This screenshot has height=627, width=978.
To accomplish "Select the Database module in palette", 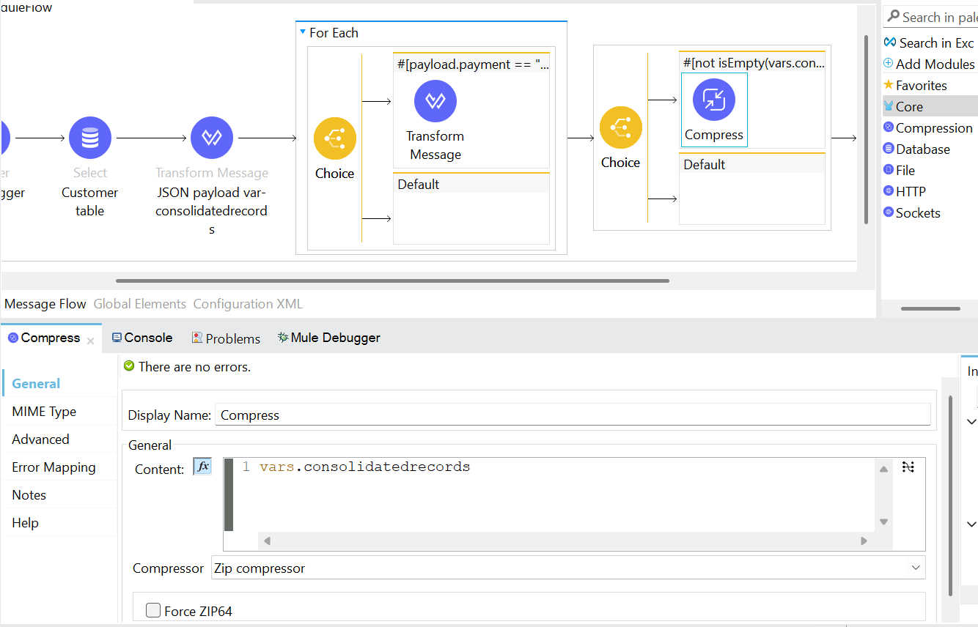I will point(922,149).
